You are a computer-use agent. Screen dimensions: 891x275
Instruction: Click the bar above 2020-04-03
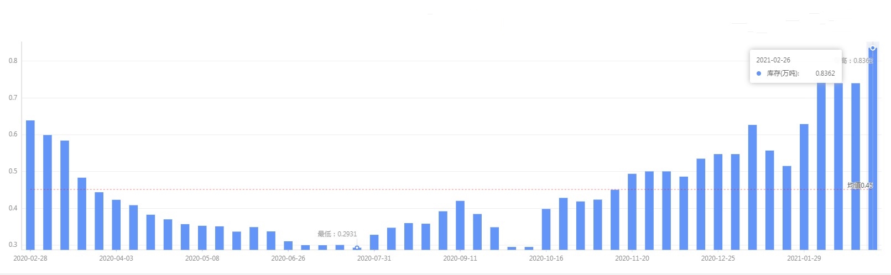point(116,224)
